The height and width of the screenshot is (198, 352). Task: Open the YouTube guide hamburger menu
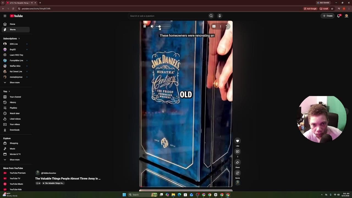[5, 16]
